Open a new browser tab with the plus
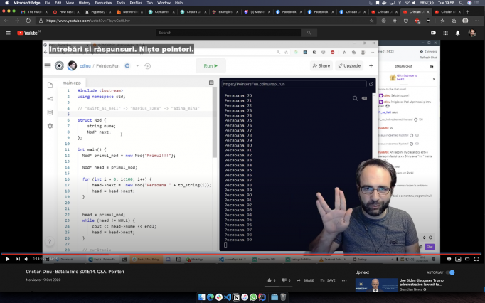Screen dimensions: 485x303 pos(468,12)
